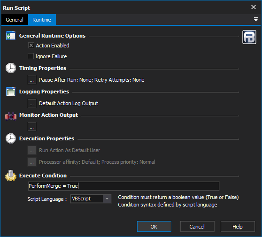The width and height of the screenshot is (262, 237).
Task: Click the FinalBuilder logo icon at top right
Action: point(249,37)
